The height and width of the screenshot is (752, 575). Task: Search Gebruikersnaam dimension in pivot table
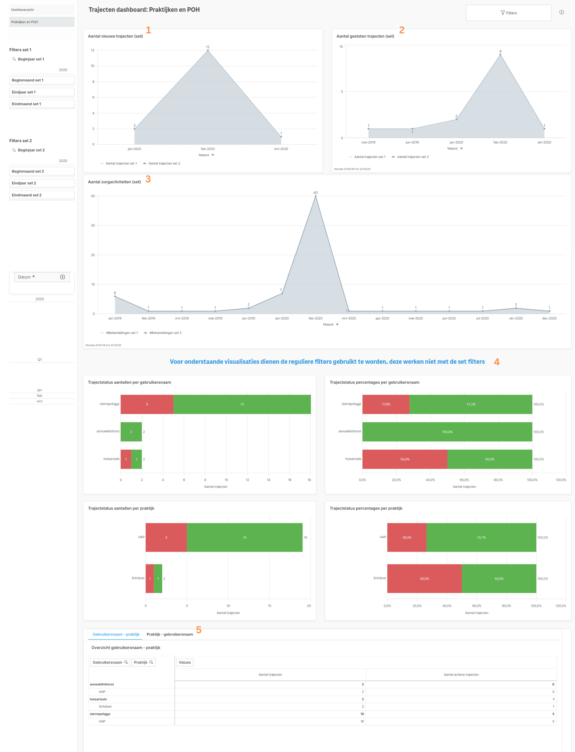pyautogui.click(x=126, y=662)
